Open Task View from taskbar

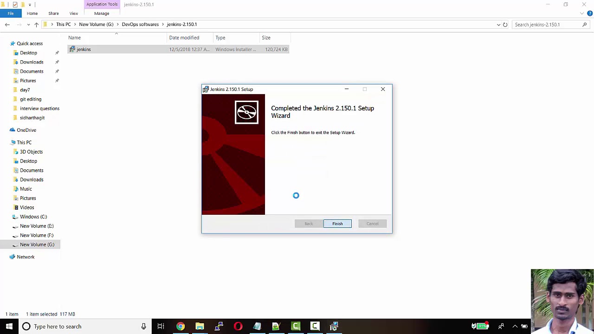click(161, 327)
